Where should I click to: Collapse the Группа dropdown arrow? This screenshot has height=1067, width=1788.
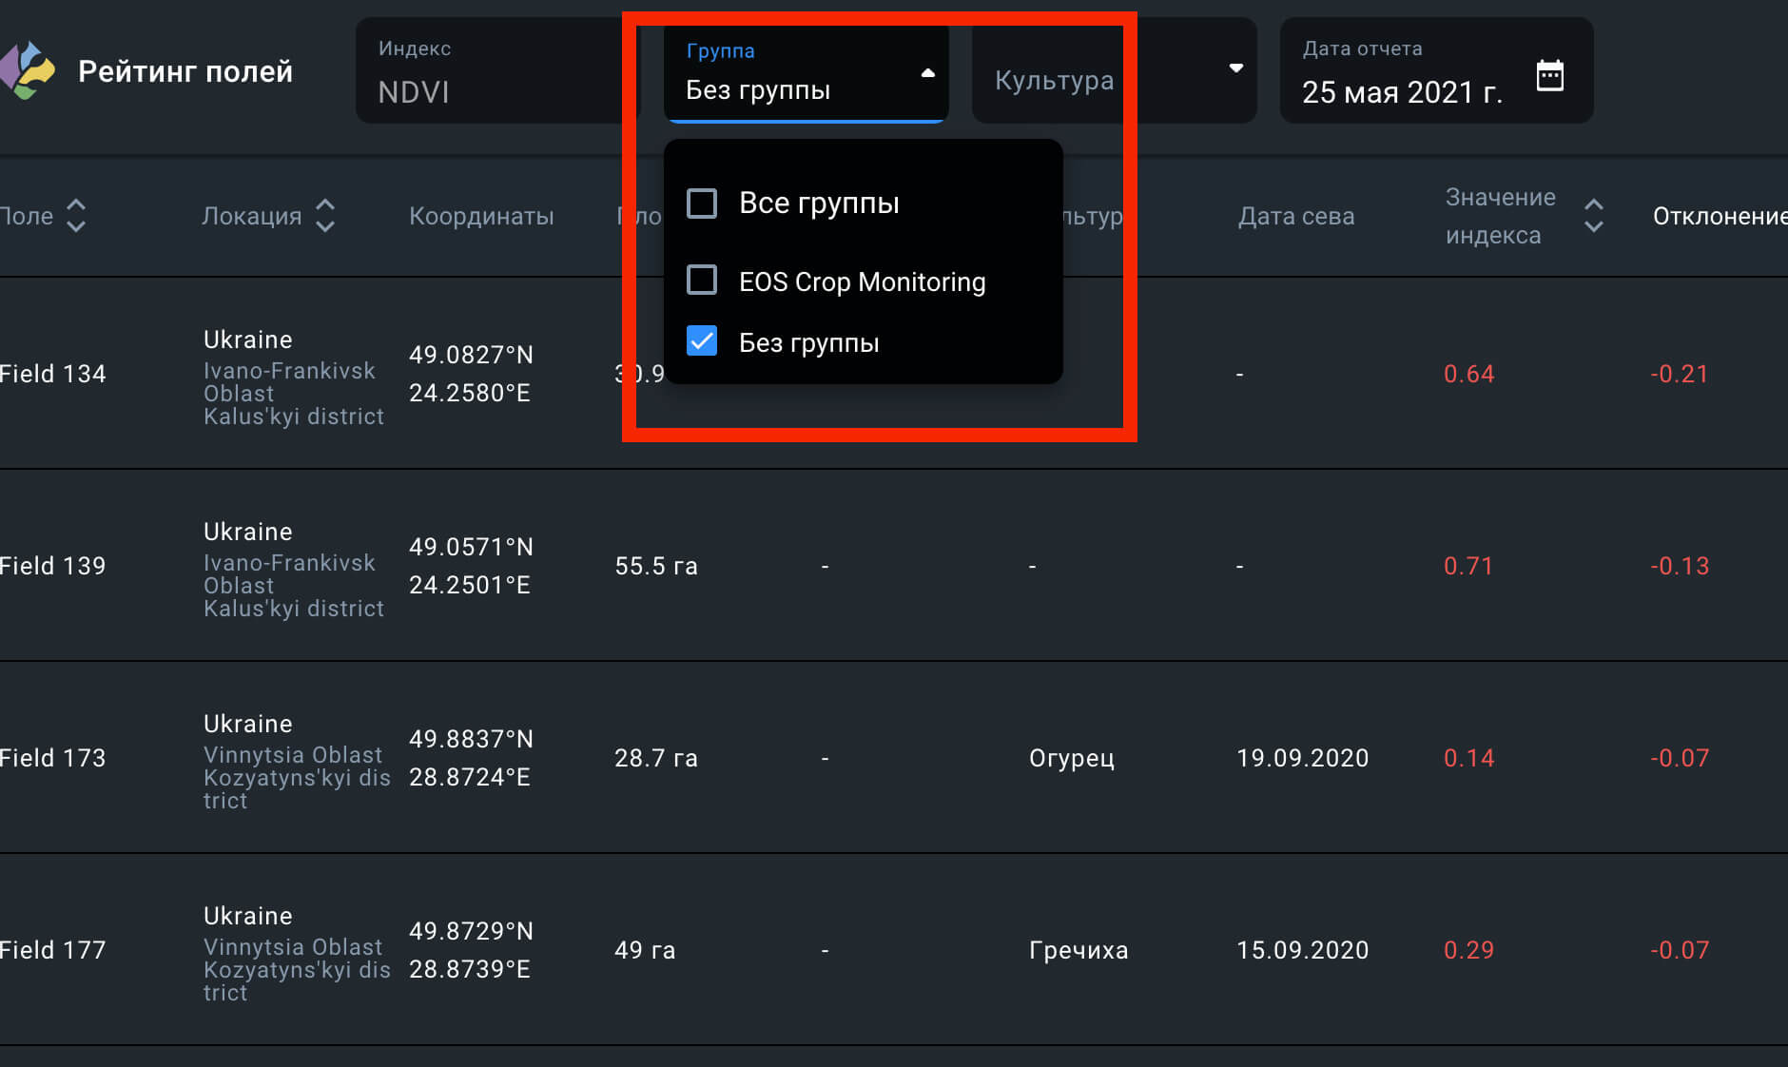[x=927, y=72]
